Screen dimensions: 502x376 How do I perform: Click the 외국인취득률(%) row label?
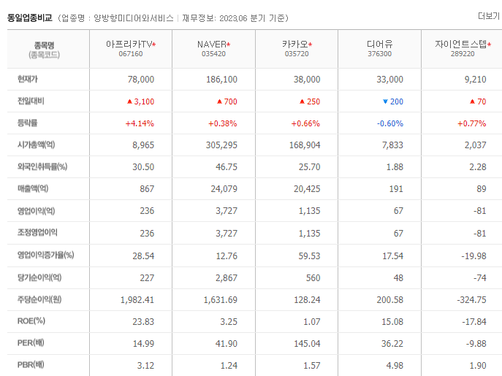(42, 166)
